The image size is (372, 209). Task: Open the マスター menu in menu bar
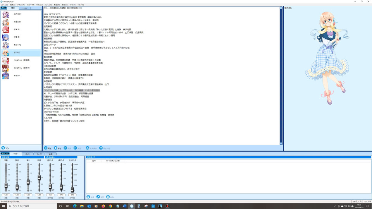click(30, 5)
